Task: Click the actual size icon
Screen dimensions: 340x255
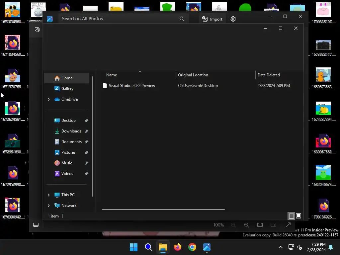Action: tap(273, 225)
